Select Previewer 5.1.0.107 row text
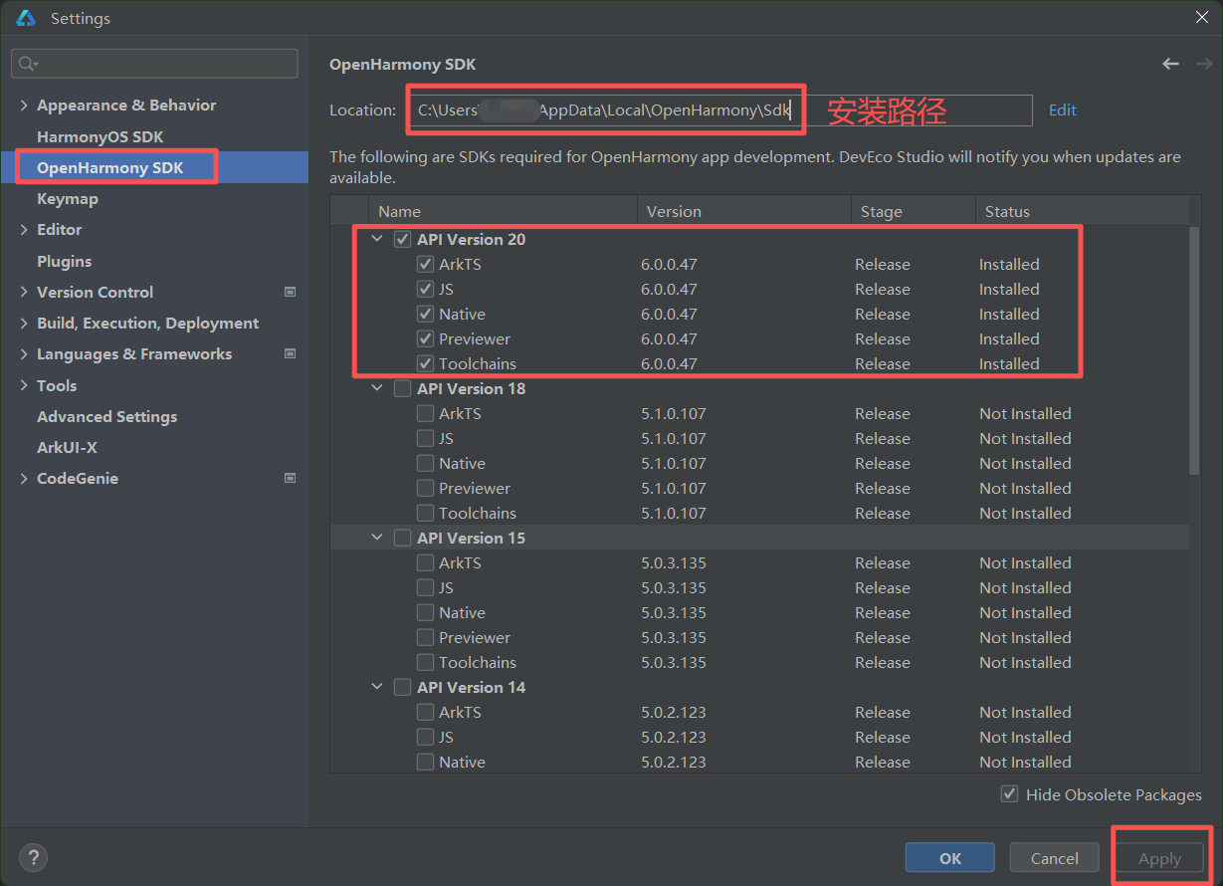The height and width of the screenshot is (886, 1223). [x=475, y=488]
